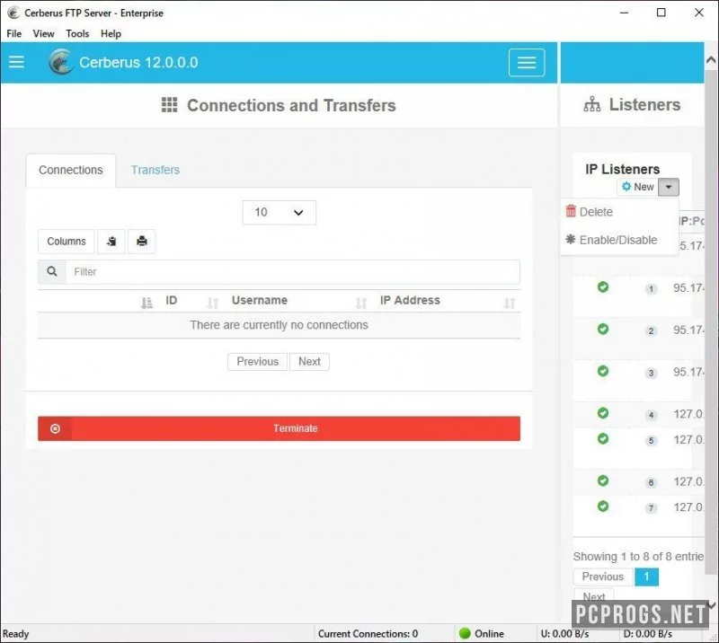Click green status check for listener 2
This screenshot has height=643, width=719.
pos(603,329)
